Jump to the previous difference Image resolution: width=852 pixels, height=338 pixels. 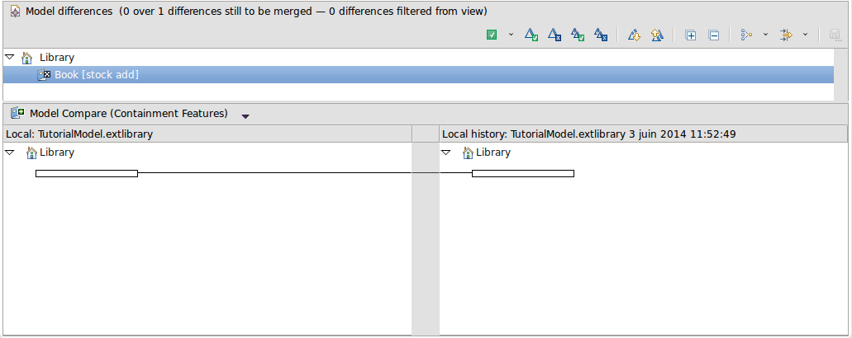click(657, 35)
